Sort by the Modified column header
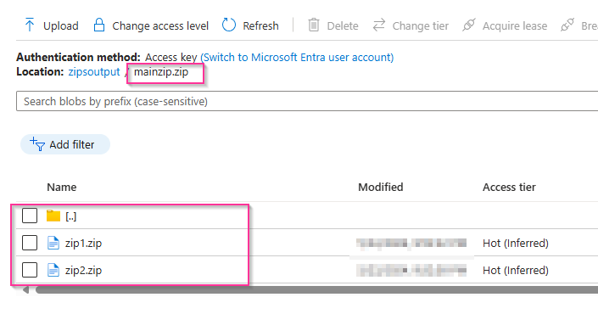The image size is (598, 314). (380, 187)
